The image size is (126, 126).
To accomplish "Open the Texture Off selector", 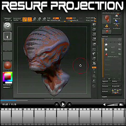I will pyautogui.click(x=7, y=57).
